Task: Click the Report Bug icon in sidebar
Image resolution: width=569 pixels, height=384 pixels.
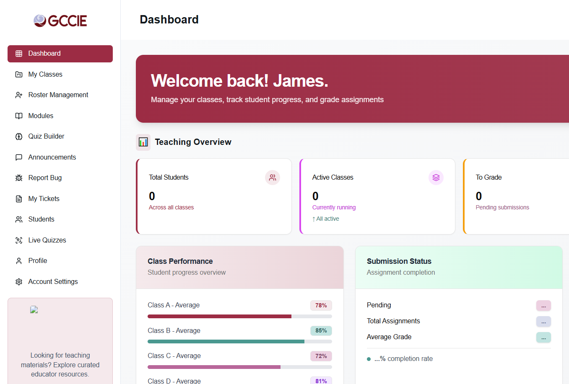Action: [19, 178]
